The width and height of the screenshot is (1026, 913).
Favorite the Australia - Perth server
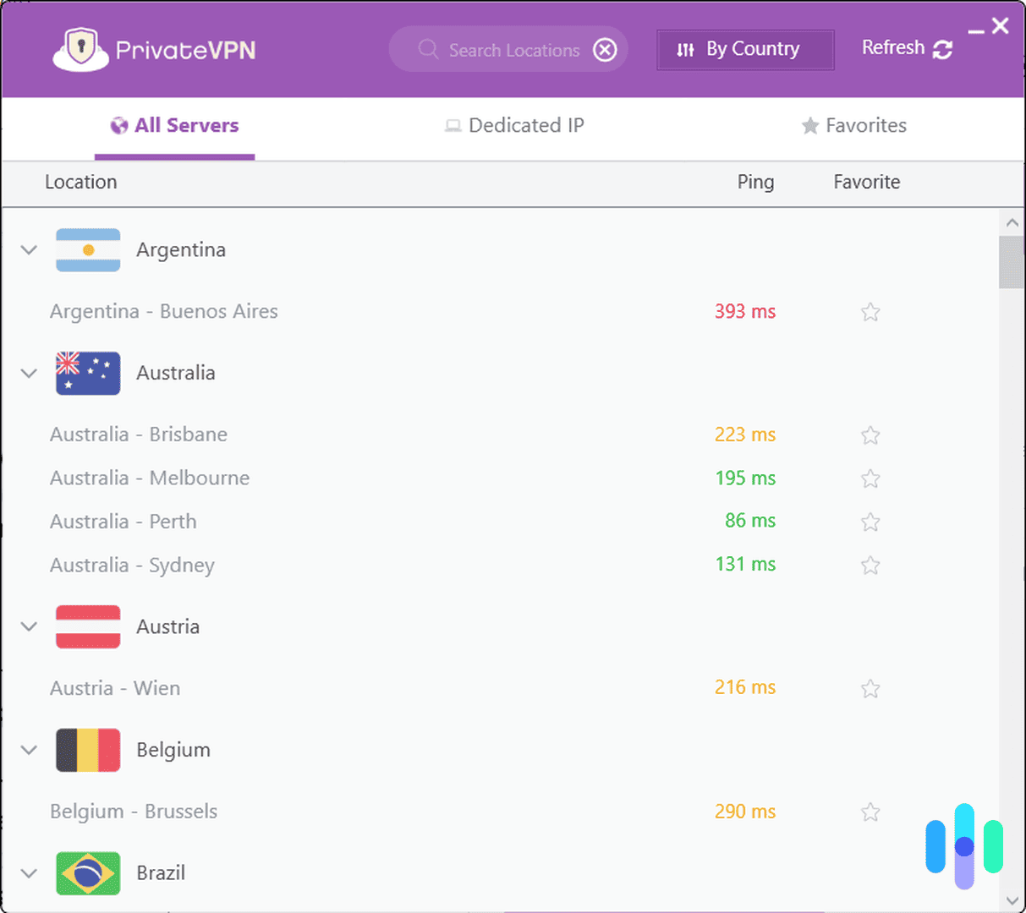click(x=870, y=522)
